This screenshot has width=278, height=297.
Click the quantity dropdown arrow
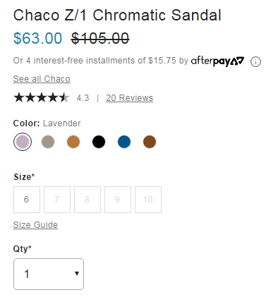(x=77, y=274)
